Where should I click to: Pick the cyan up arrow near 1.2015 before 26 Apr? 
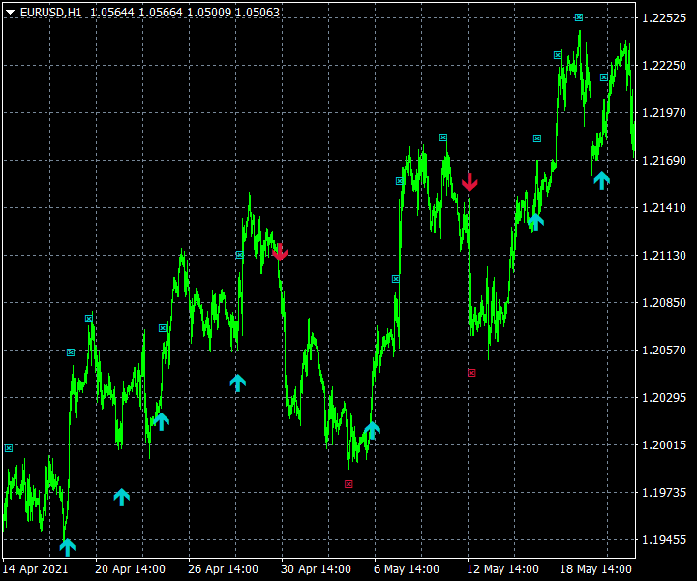pos(161,421)
